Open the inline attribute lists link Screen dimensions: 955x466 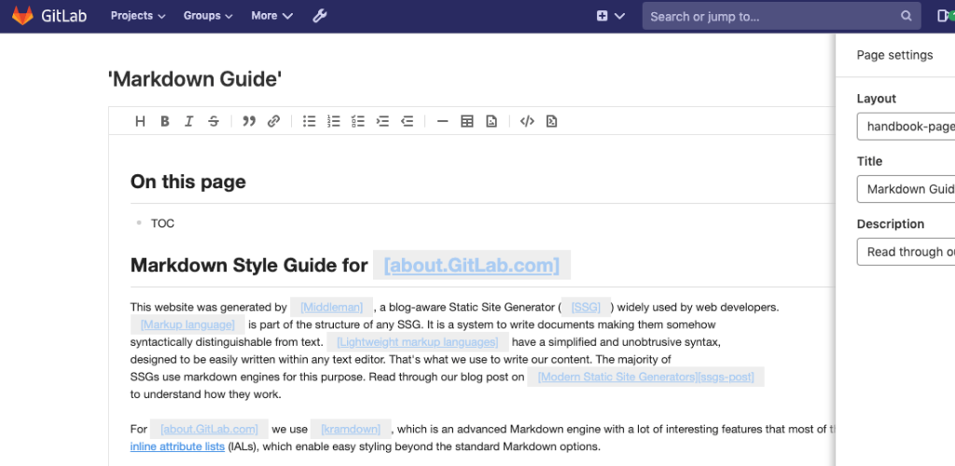click(x=178, y=447)
